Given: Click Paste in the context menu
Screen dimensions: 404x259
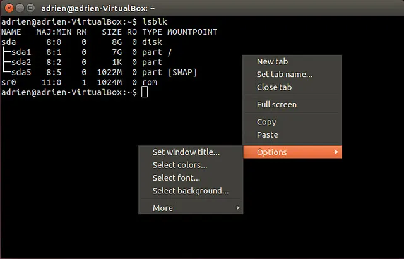Looking at the screenshot, I should click(267, 135).
